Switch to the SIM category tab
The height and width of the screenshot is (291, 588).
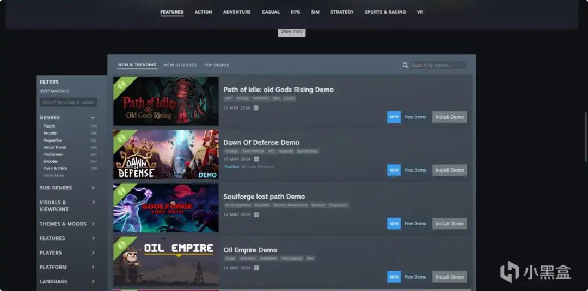315,12
